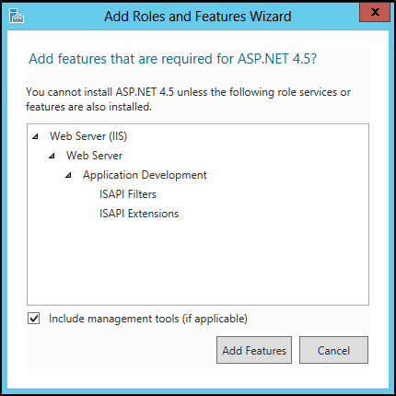
Task: Collapse the Application Development node arrow
Action: pos(69,175)
